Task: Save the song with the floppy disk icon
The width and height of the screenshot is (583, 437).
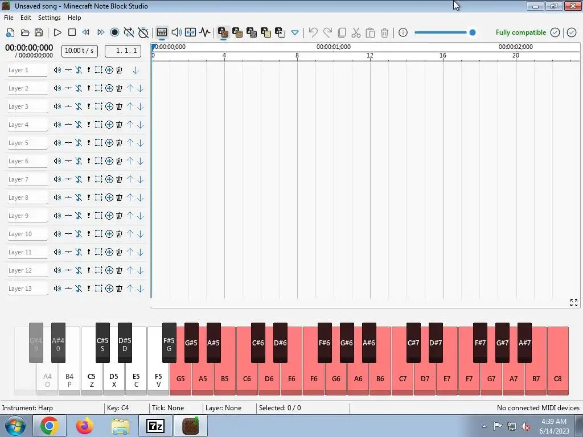Action: (39, 32)
